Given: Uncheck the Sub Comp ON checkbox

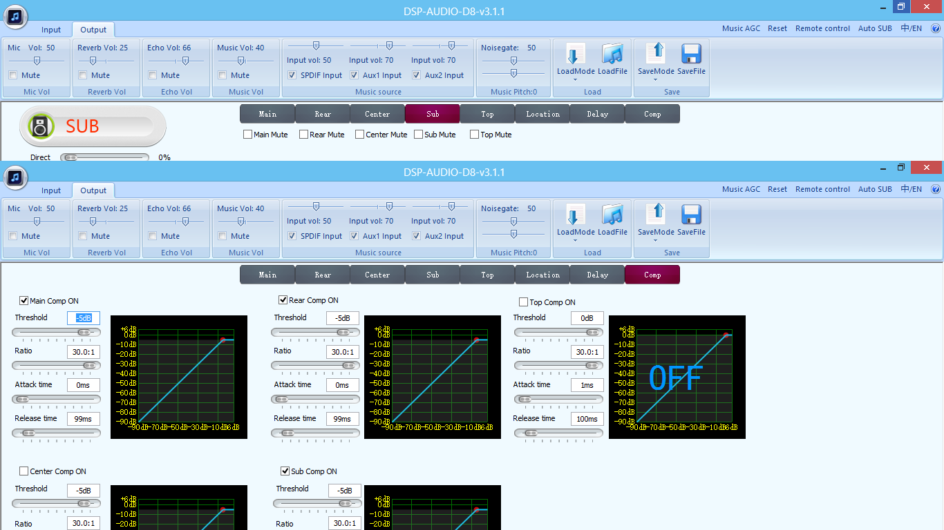Looking at the screenshot, I should click(285, 471).
